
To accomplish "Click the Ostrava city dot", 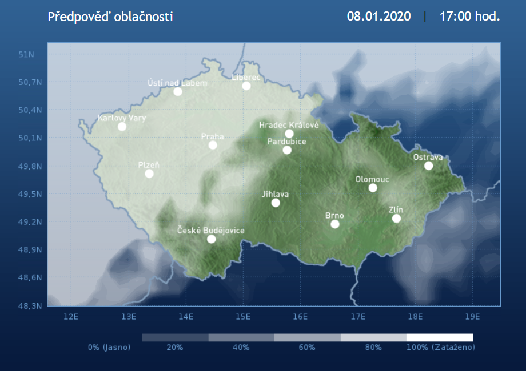I will coord(428,166).
